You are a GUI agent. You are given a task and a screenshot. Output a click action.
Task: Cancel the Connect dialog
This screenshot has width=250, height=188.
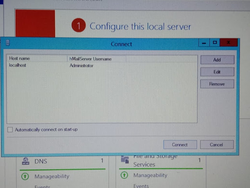click(217, 145)
